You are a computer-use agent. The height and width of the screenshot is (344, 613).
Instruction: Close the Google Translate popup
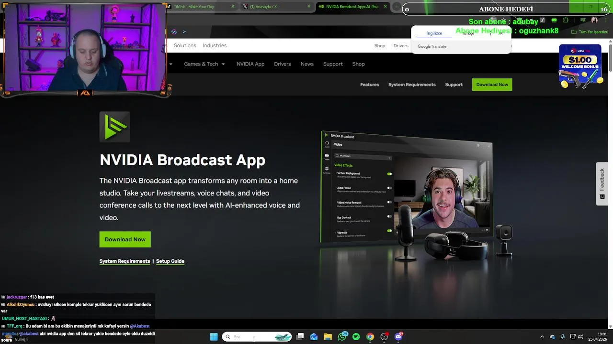pyautogui.click(x=501, y=33)
